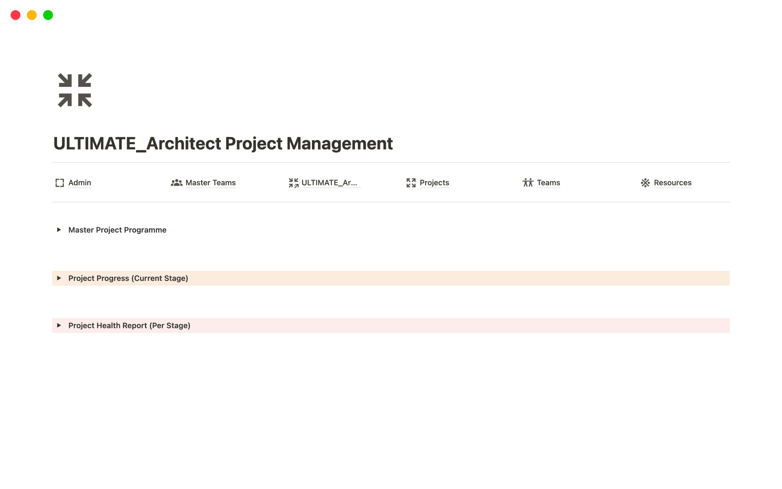
Task: Open the Resources page link
Action: coord(672,183)
